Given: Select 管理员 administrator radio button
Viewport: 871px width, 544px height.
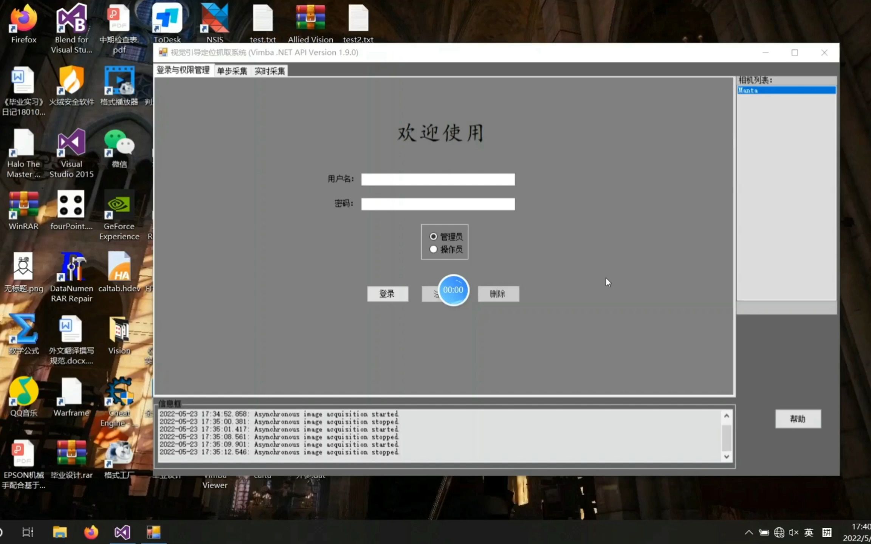Looking at the screenshot, I should click(x=433, y=236).
